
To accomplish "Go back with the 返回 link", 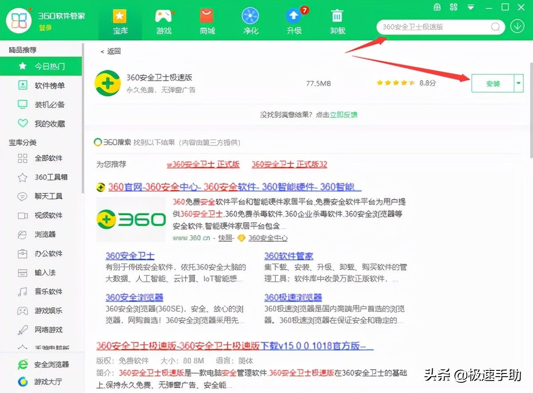I will point(111,51).
